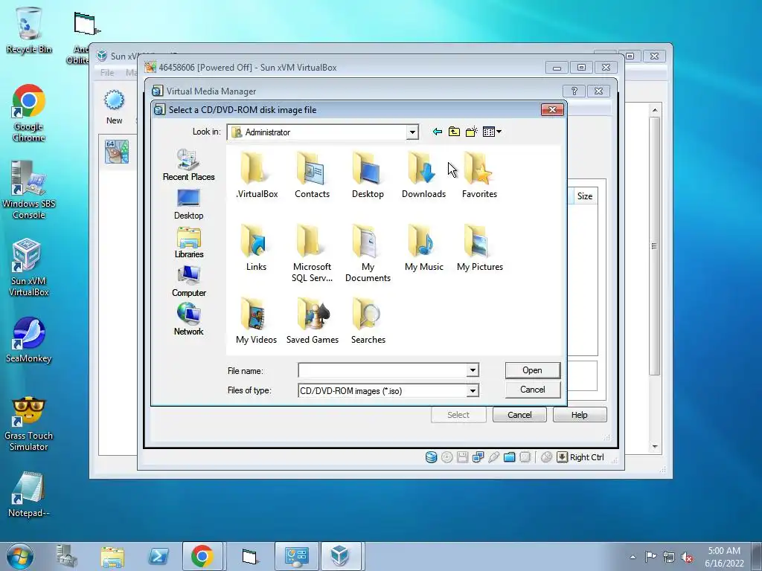Click the Chrome taskbar icon
762x571 pixels.
click(x=202, y=556)
